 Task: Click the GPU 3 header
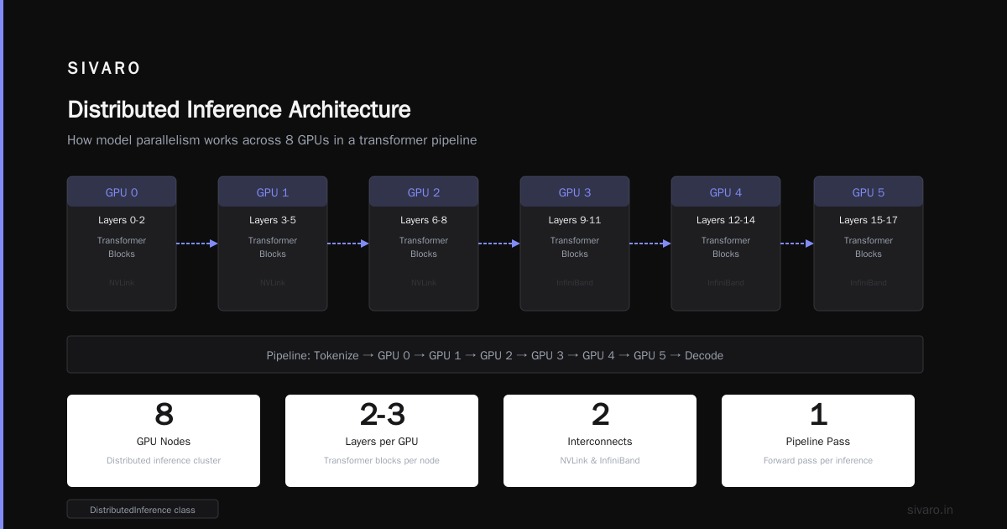575,191
